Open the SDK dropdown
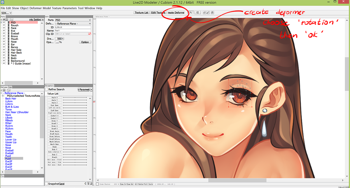 tap(6, 13)
